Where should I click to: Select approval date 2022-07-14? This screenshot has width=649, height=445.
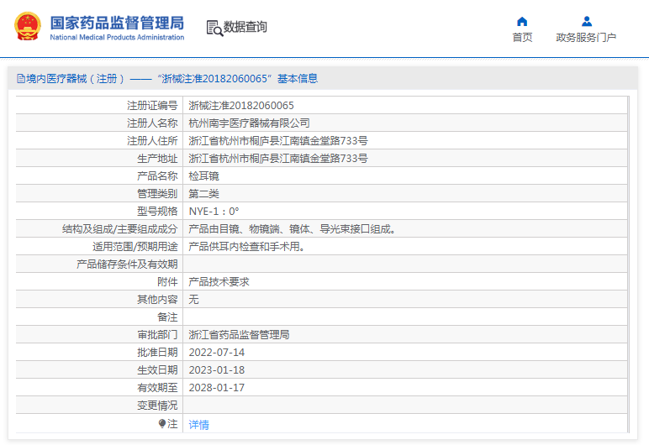[216, 353]
